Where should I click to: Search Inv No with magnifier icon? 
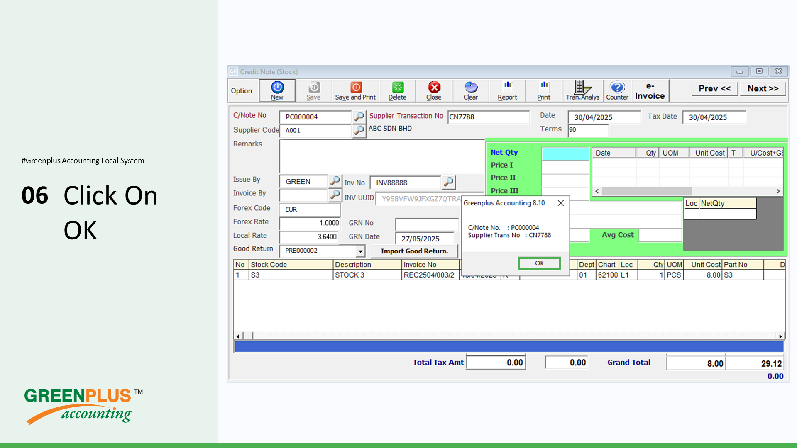[448, 182]
